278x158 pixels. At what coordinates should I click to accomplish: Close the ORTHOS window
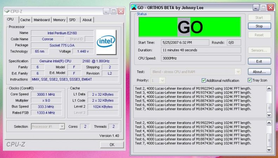pos(271,7)
